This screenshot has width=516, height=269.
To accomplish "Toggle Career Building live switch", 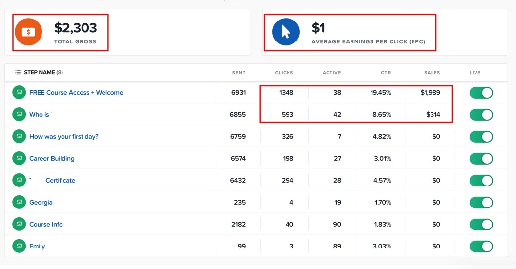I will pos(481,158).
